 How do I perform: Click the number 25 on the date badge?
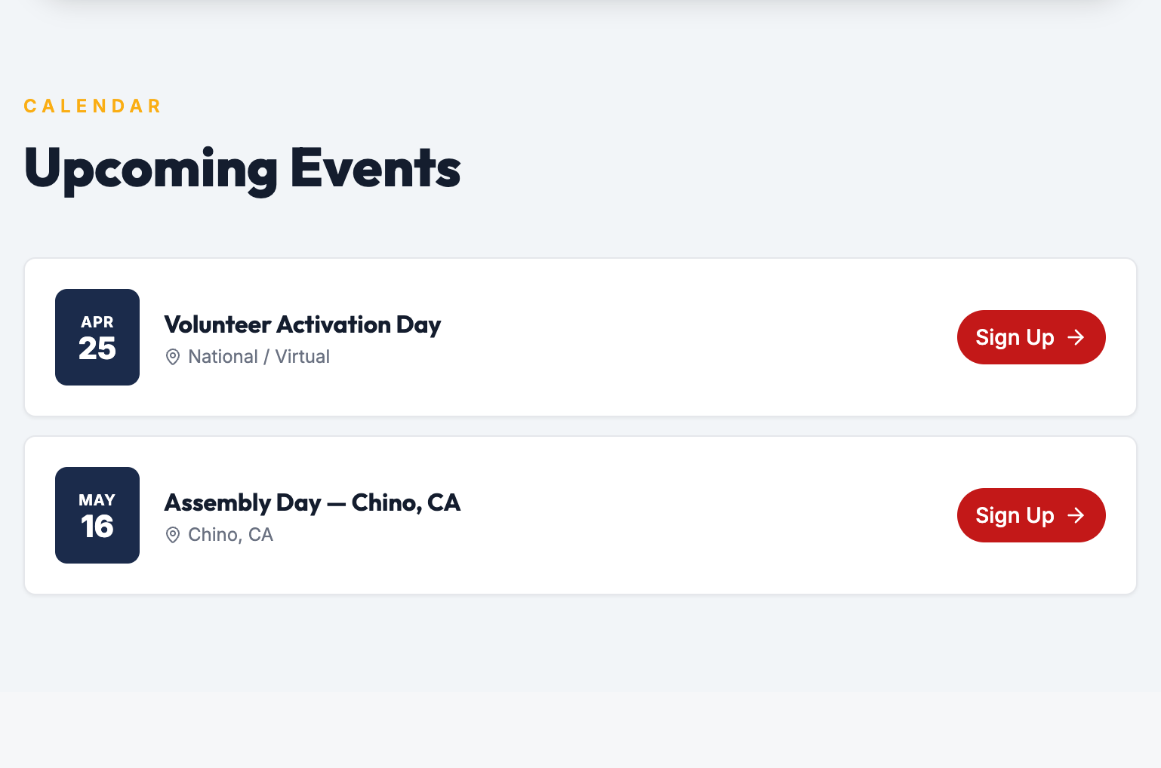[x=97, y=349]
